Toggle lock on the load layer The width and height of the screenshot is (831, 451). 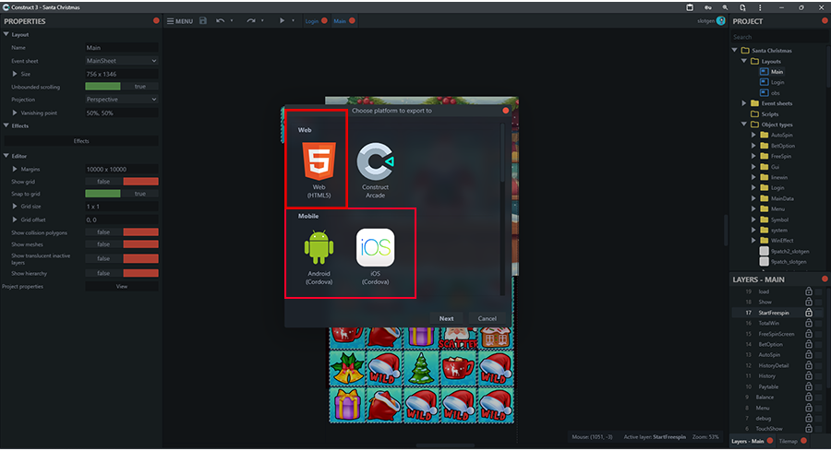809,291
